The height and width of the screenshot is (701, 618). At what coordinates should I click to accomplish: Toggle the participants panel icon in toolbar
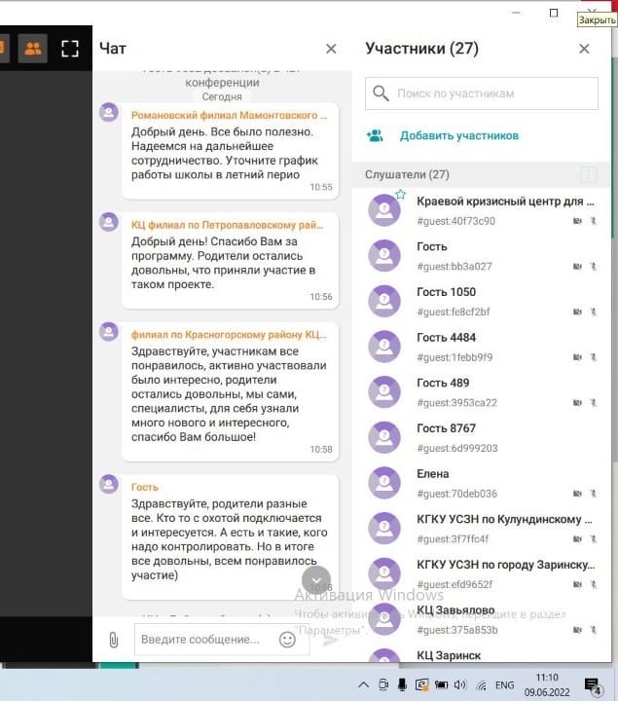point(33,49)
